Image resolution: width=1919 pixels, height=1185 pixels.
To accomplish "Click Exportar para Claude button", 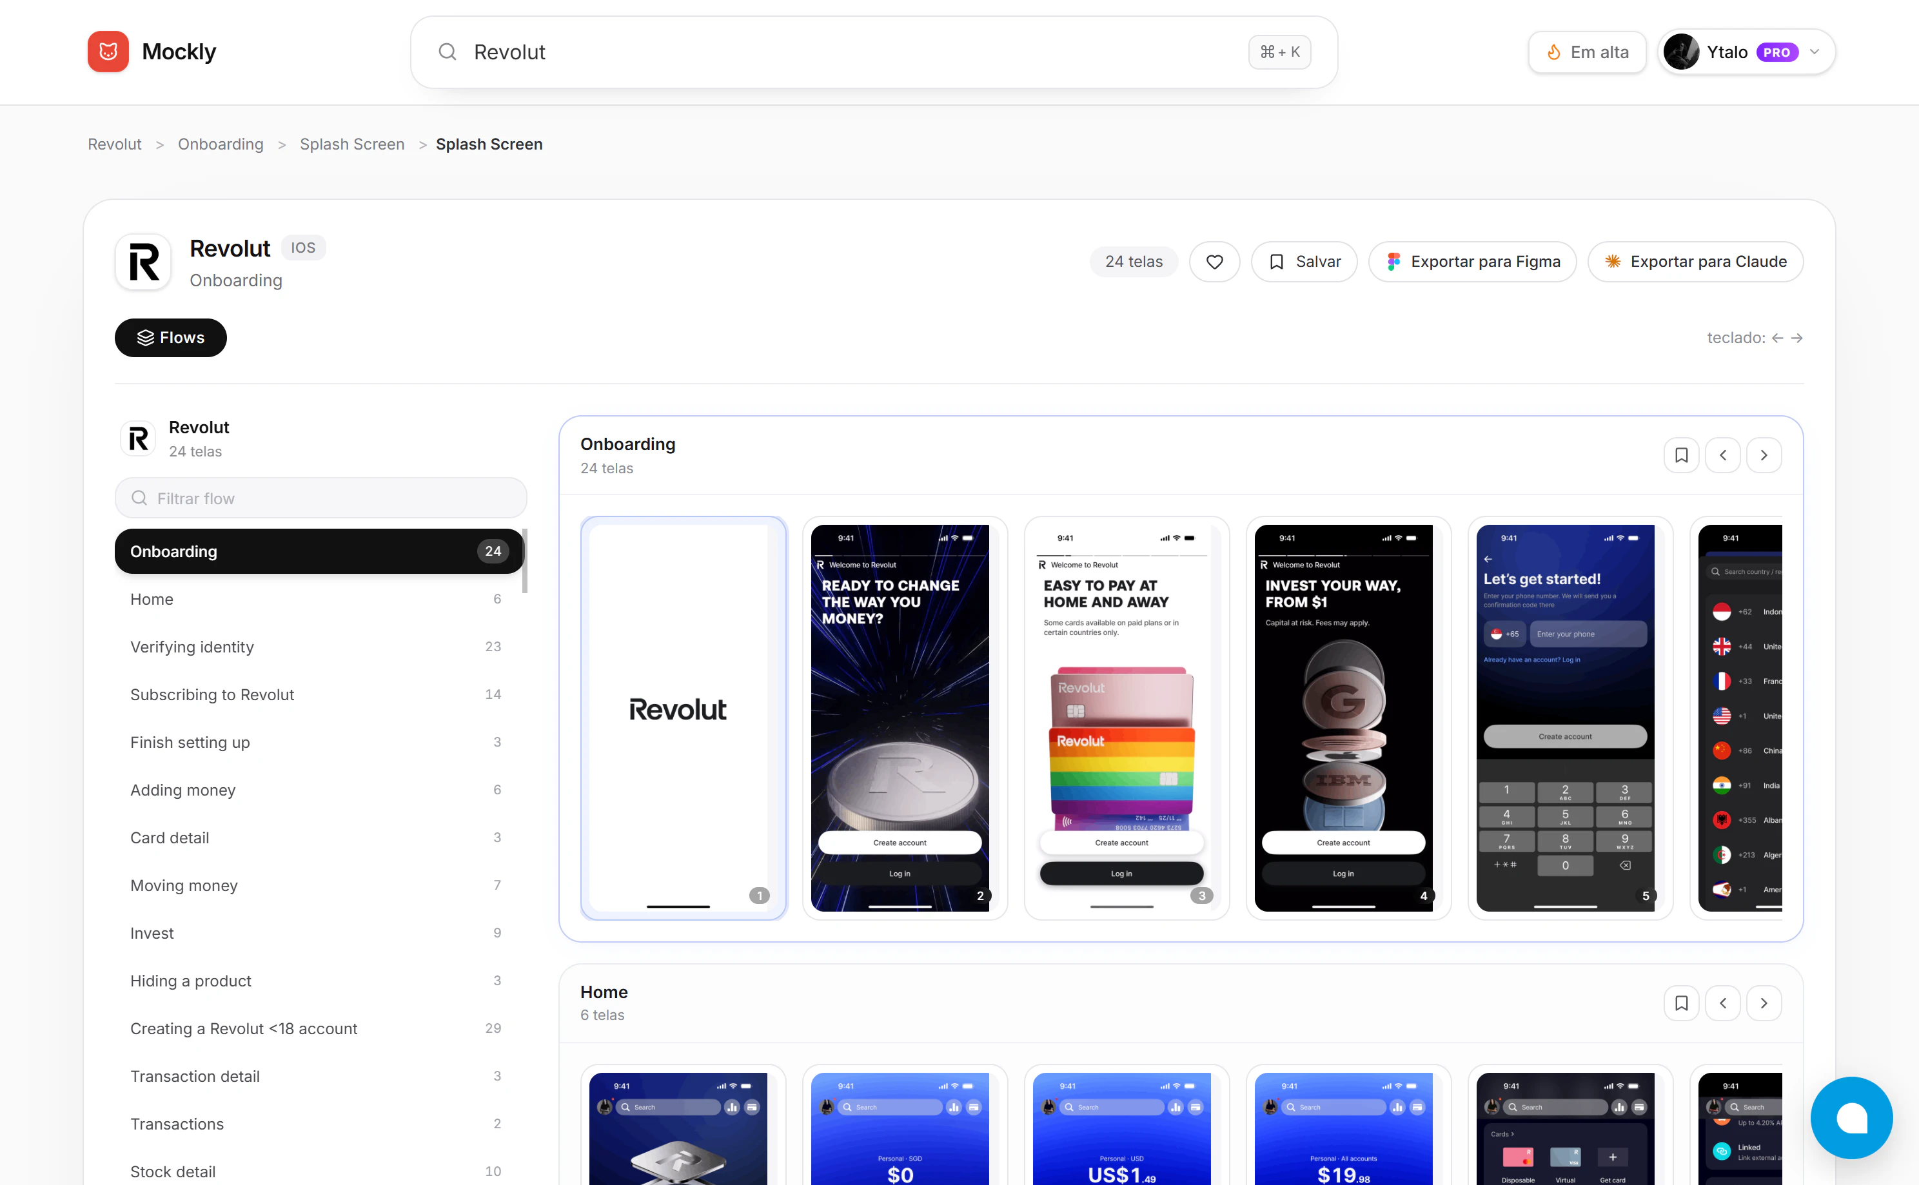I will coord(1695,262).
